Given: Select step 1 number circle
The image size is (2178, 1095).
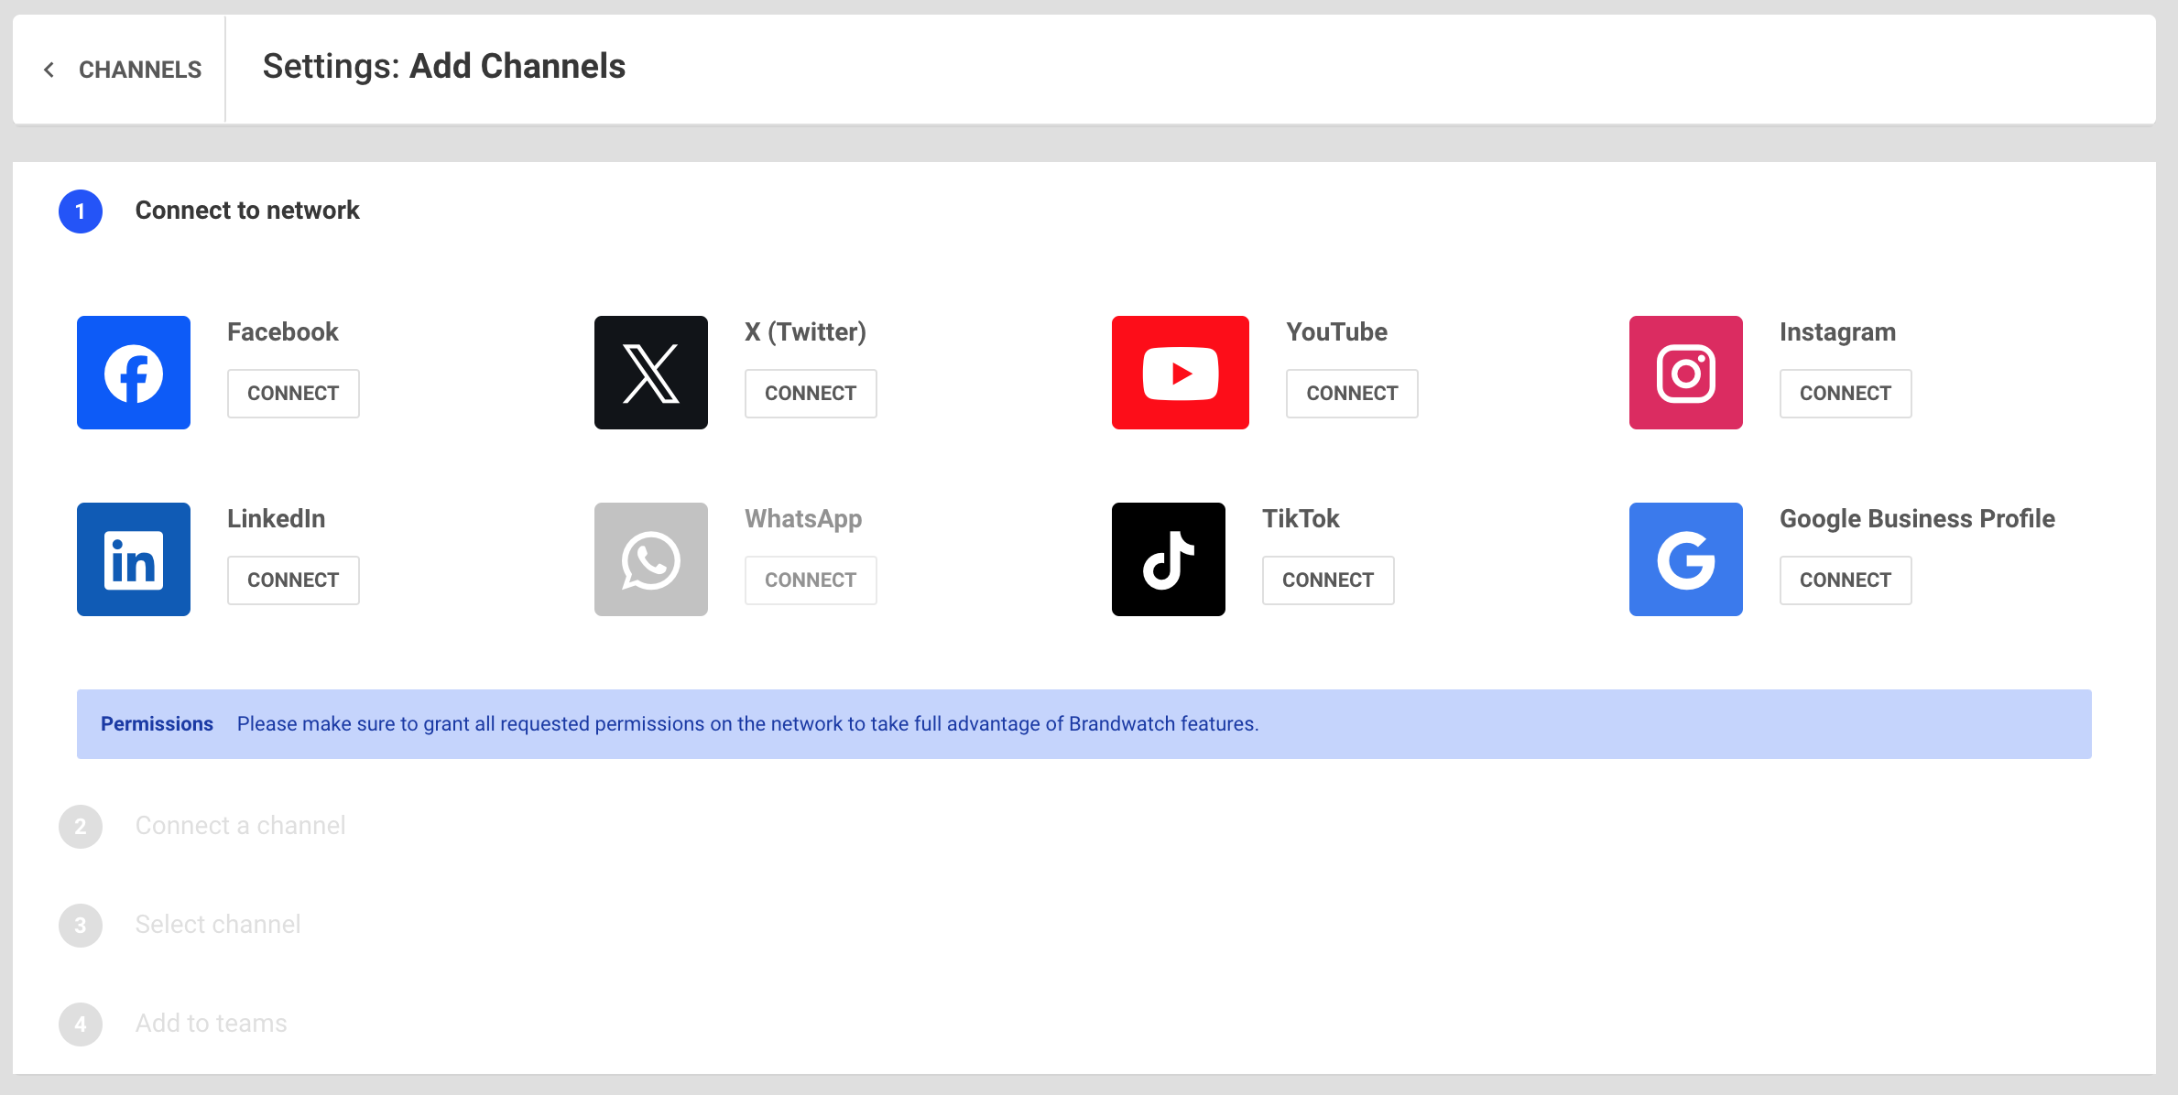Looking at the screenshot, I should click(81, 211).
